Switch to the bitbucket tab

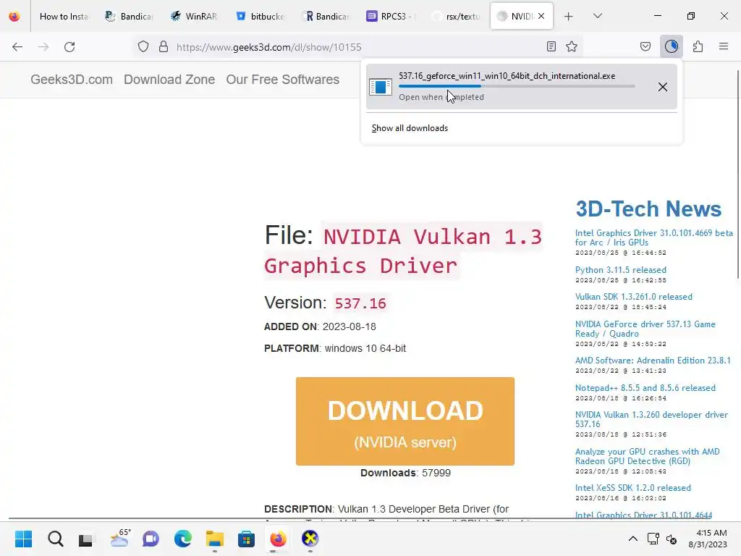click(260, 17)
